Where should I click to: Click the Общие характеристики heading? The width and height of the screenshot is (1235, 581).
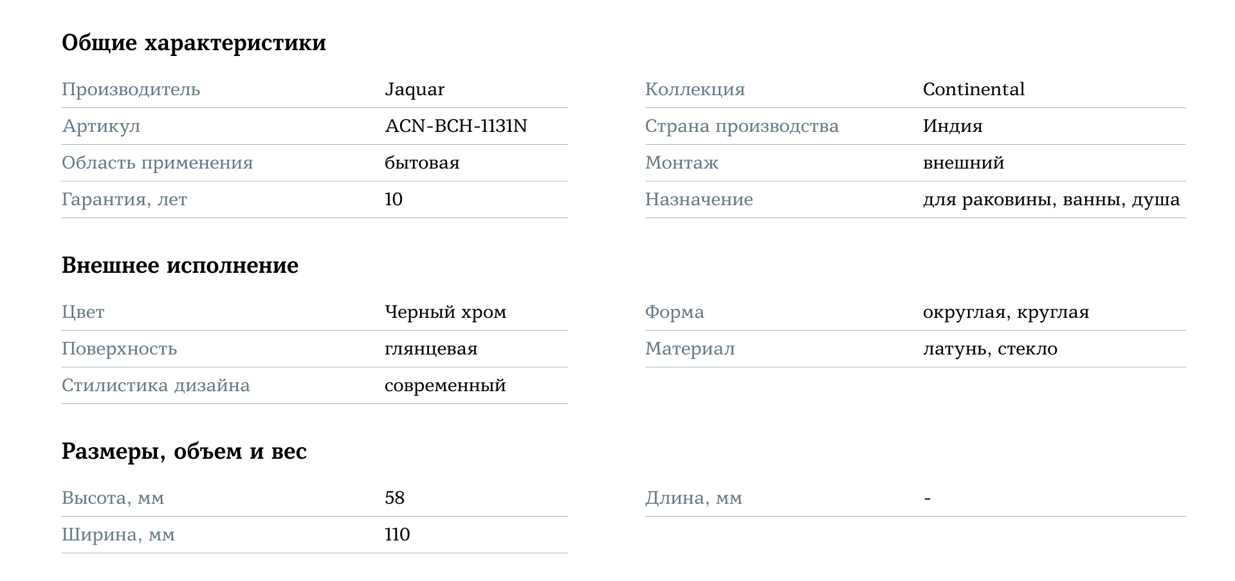(x=194, y=43)
